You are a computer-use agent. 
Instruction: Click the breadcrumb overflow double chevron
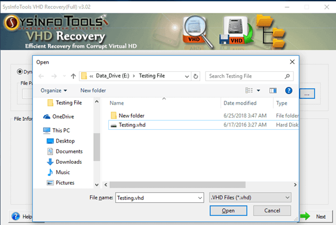tap(92, 76)
